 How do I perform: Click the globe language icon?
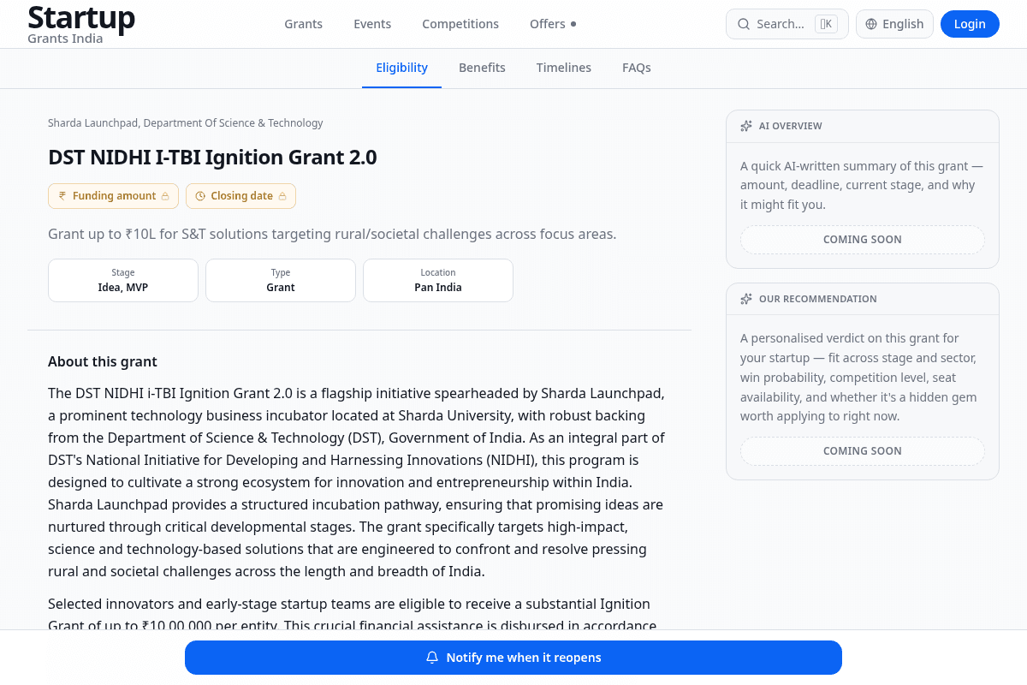(x=871, y=24)
